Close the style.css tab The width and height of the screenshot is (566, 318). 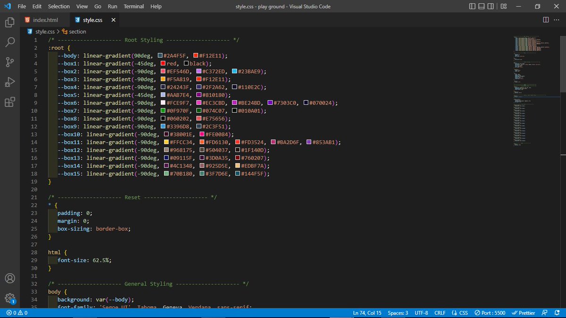click(113, 20)
